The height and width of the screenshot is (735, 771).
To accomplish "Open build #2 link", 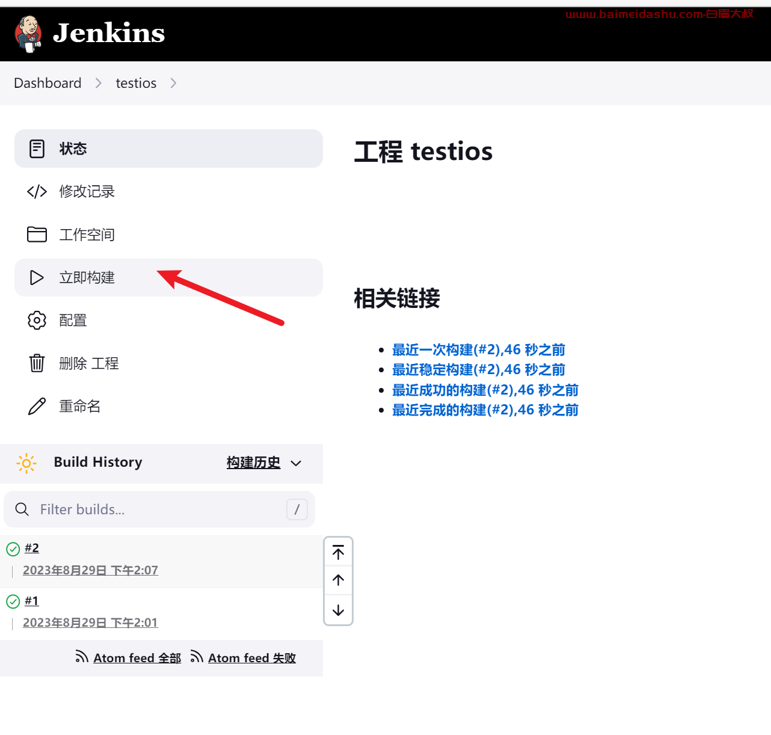I will [32, 548].
